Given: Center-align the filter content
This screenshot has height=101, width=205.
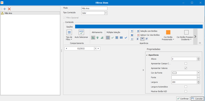Looking at the screenshot, I should [98, 38].
